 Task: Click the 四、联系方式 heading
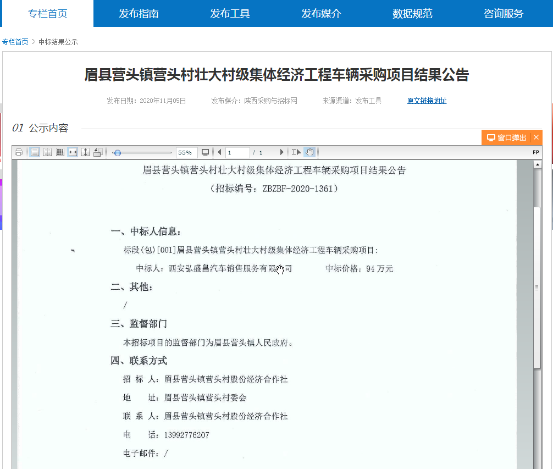(139, 361)
